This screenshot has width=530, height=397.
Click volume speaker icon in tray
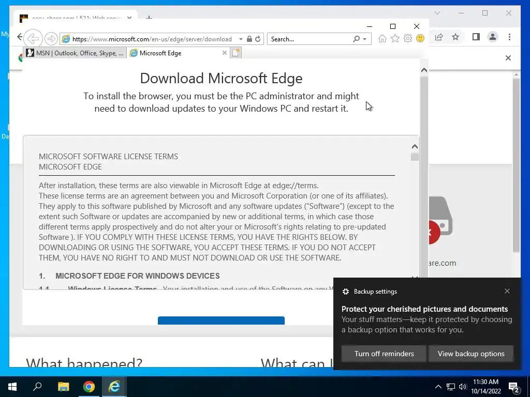[463, 387]
